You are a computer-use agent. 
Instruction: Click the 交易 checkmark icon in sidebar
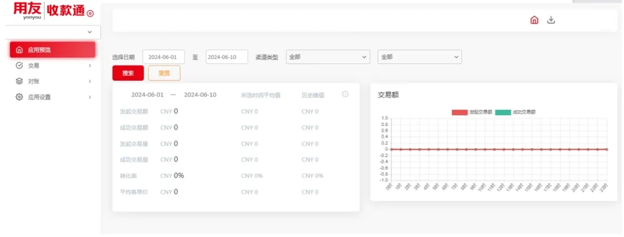click(19, 66)
